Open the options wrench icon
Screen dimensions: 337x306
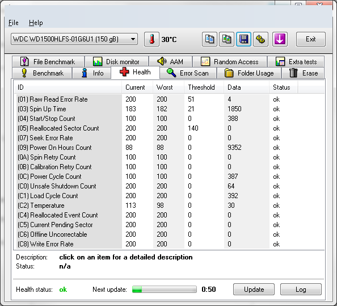(260, 39)
